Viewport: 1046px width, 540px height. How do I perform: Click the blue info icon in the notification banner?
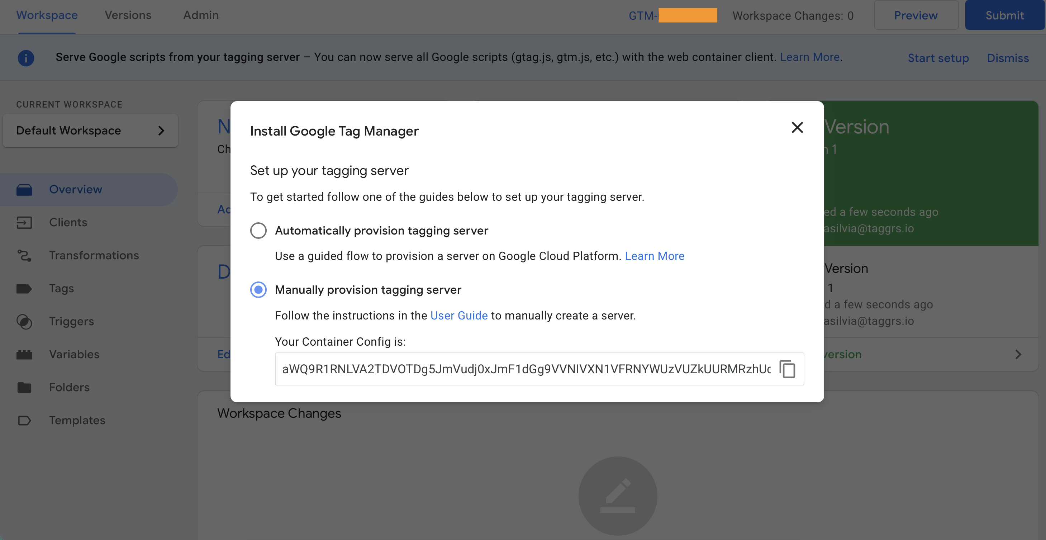[x=26, y=58]
